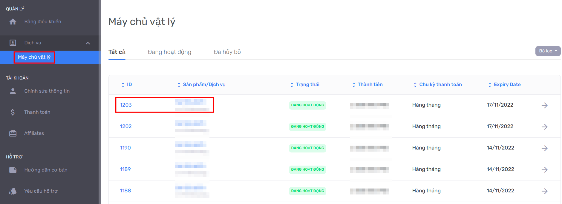Screen dimensions: 562x204
Task: Click the Hướng dẫn cơ bản document icon
Action: [x=13, y=170]
